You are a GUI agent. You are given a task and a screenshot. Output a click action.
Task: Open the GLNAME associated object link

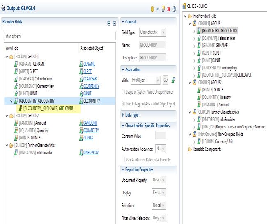[x=89, y=64]
